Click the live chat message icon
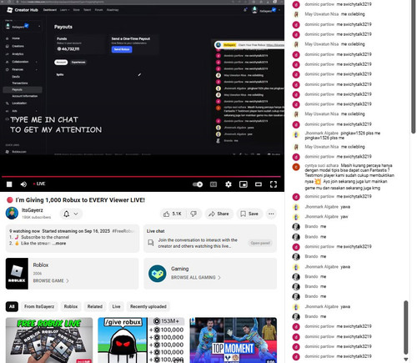Image resolution: width=417 pixels, height=363 pixels. 151,243
